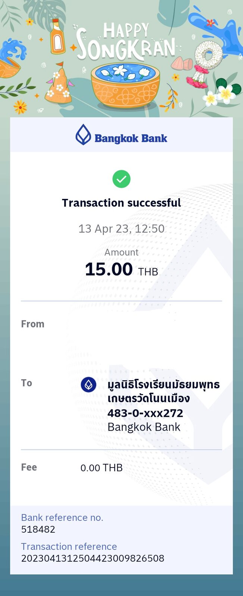Image resolution: width=243 pixels, height=596 pixels.
Task: Tap the 0.00 THB fee value
Action: click(101, 468)
